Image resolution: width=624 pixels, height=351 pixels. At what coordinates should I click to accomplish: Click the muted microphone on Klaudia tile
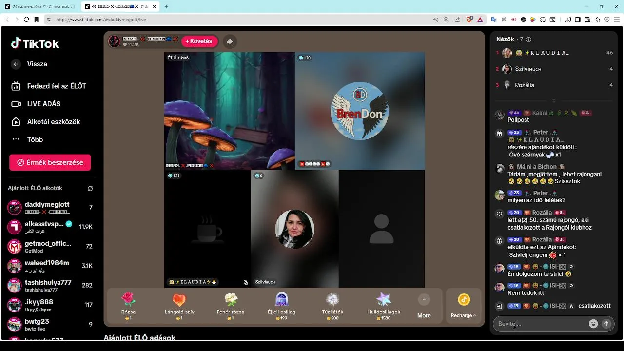[x=246, y=282]
